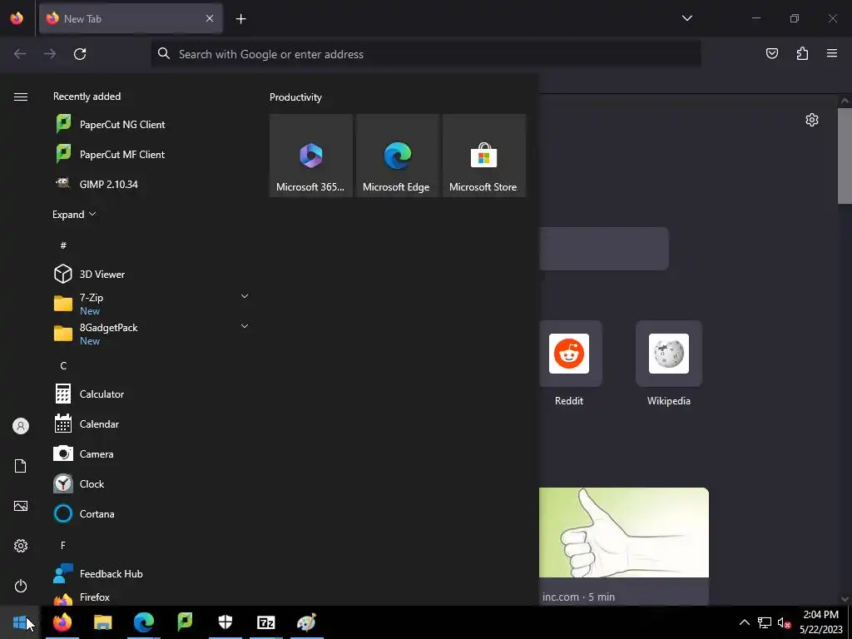Open Pictures from Start sidebar

click(x=21, y=506)
